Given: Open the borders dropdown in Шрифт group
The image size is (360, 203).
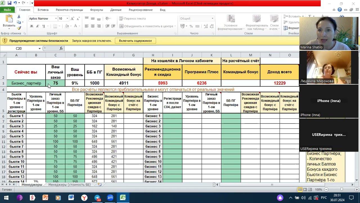Looking at the screenshot, I should (60, 26).
